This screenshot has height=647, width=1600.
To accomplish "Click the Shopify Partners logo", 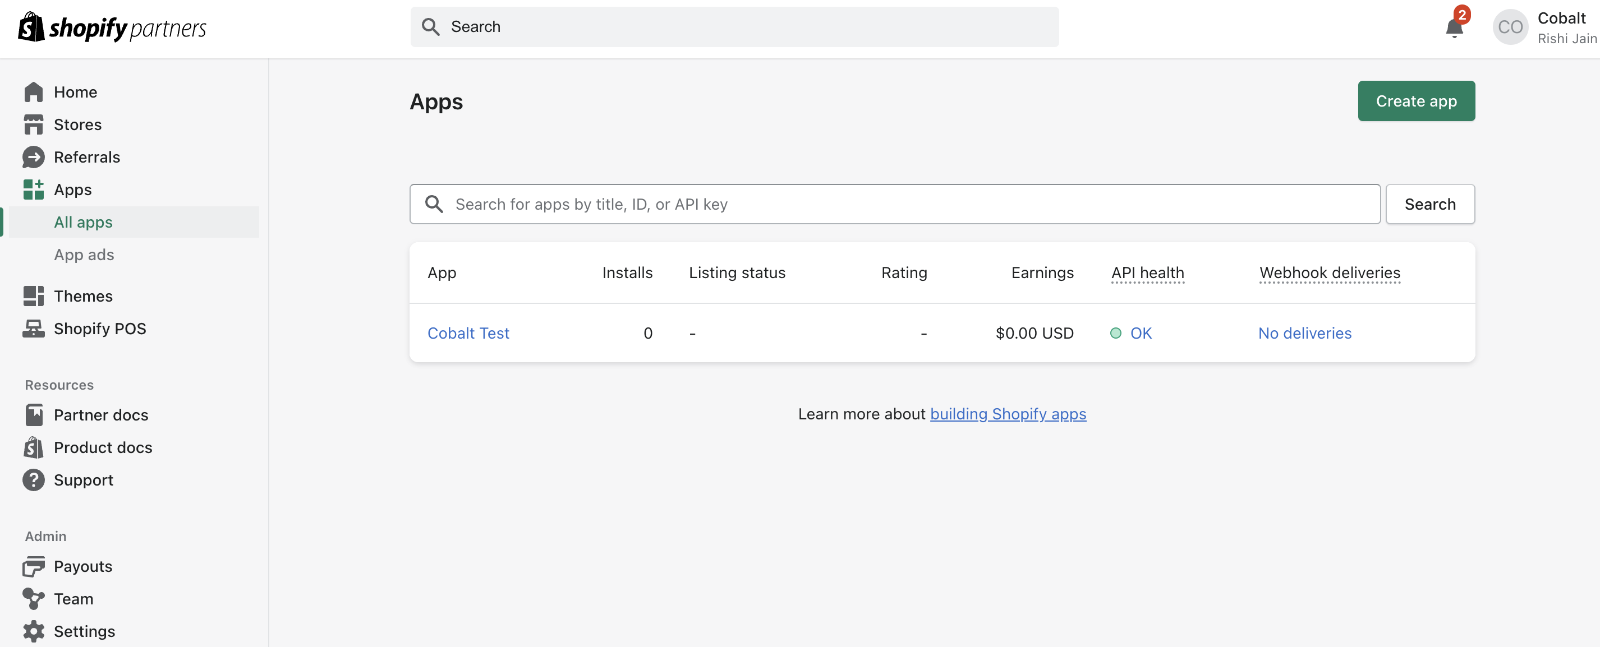I will tap(112, 27).
